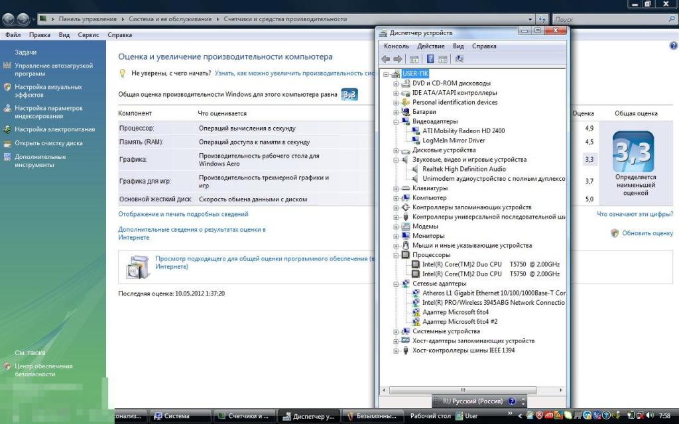Click the icon beside Управление автозагрузкой программ
The image size is (679, 424).
7,66
